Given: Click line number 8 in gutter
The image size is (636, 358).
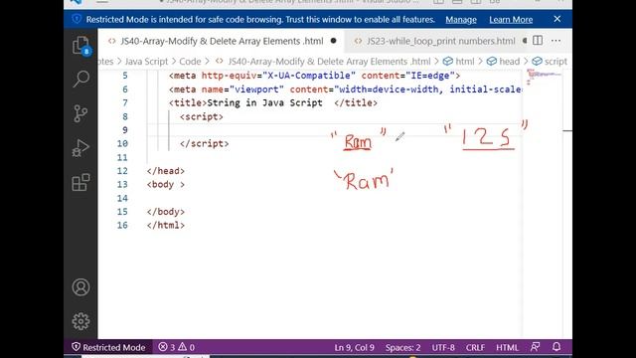Looking at the screenshot, I should tap(125, 116).
